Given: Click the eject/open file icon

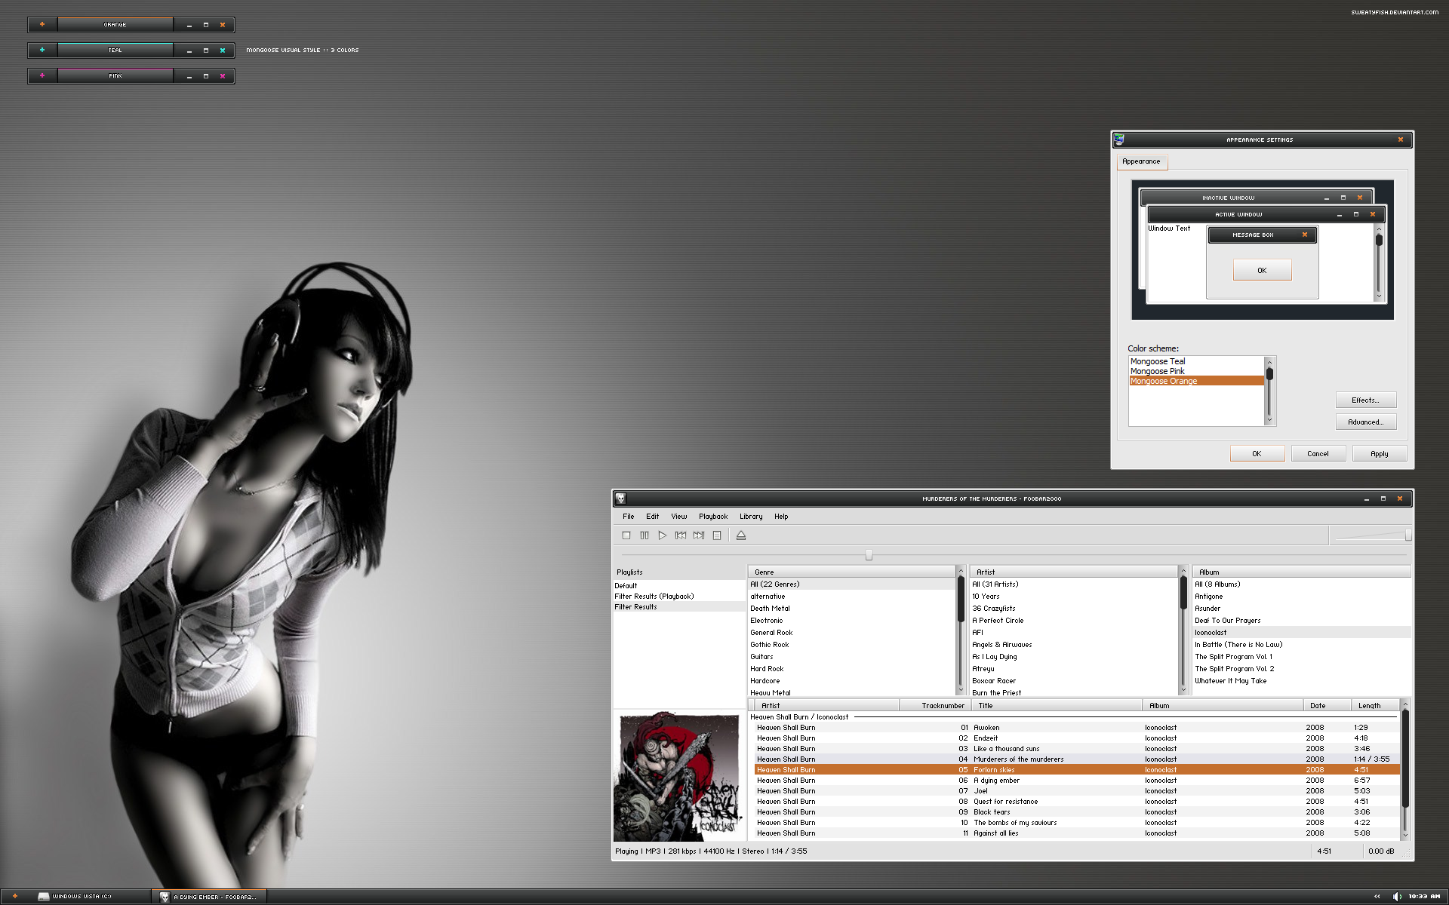Looking at the screenshot, I should tap(741, 535).
